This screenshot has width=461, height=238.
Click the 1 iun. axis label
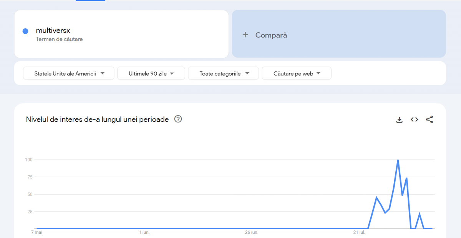(144, 232)
